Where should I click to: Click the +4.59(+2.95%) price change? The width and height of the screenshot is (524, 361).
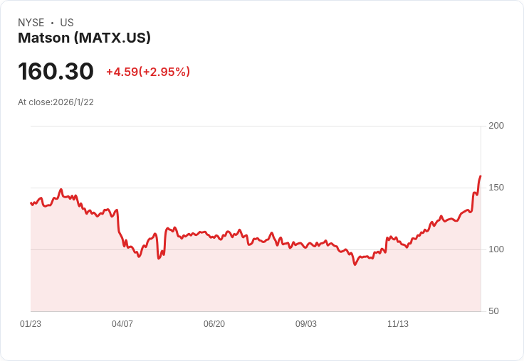point(148,72)
